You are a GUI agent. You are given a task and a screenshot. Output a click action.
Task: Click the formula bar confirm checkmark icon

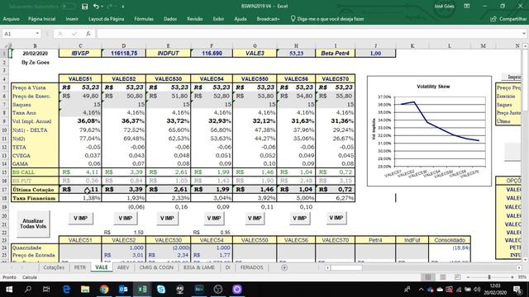point(74,34)
